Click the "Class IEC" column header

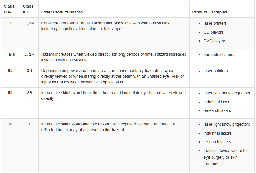(28, 9)
